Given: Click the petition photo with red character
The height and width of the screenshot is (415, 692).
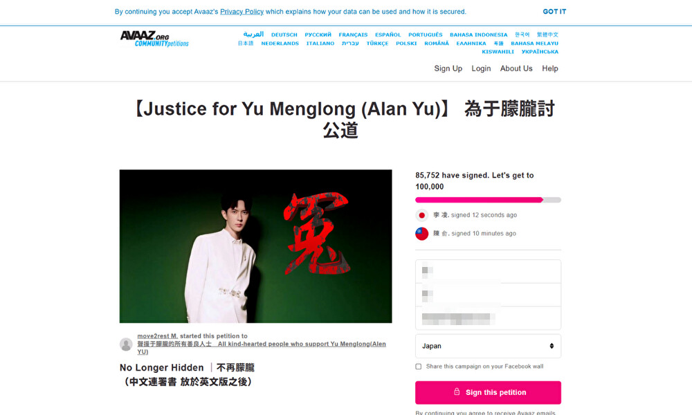Looking at the screenshot, I should point(255,246).
